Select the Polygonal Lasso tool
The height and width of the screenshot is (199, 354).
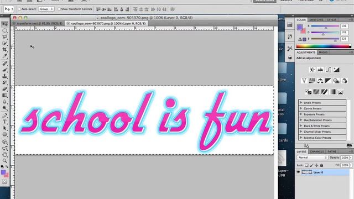coord(5,37)
